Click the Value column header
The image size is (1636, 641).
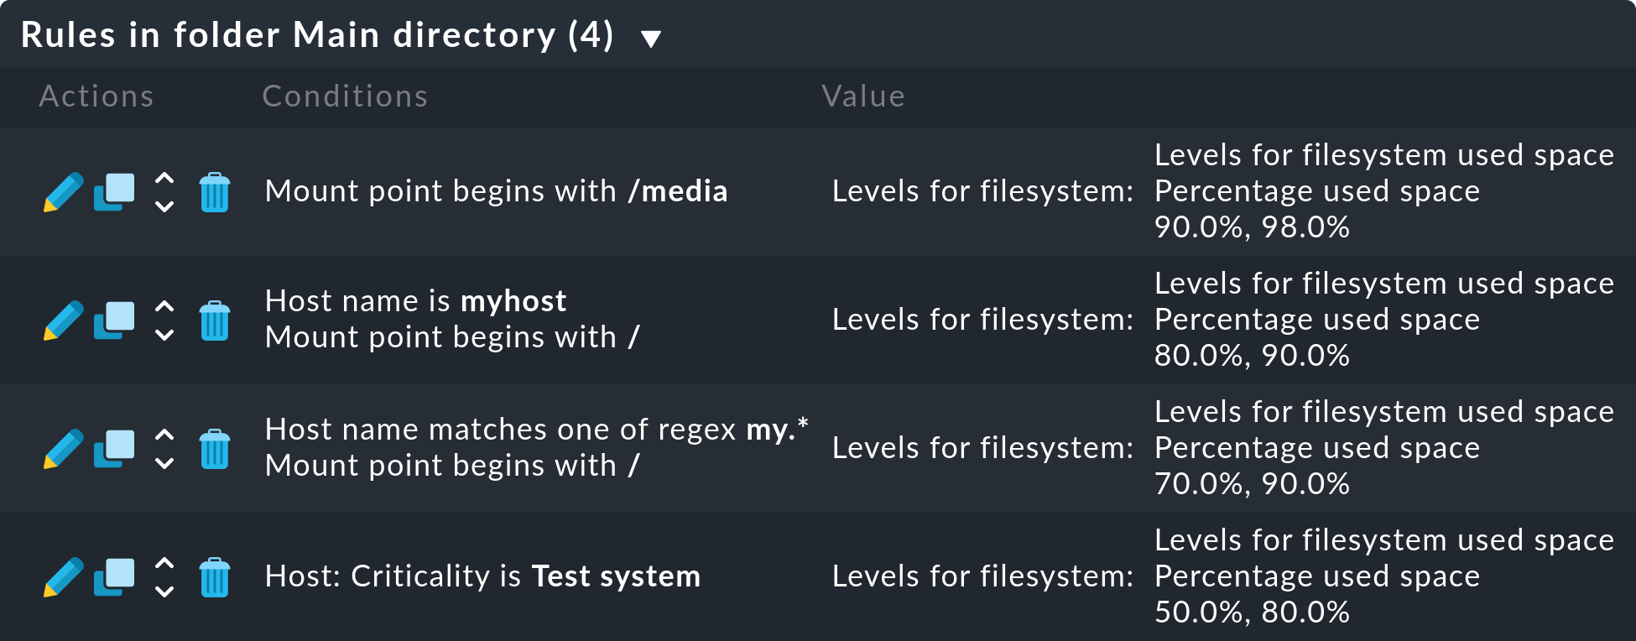coord(862,96)
